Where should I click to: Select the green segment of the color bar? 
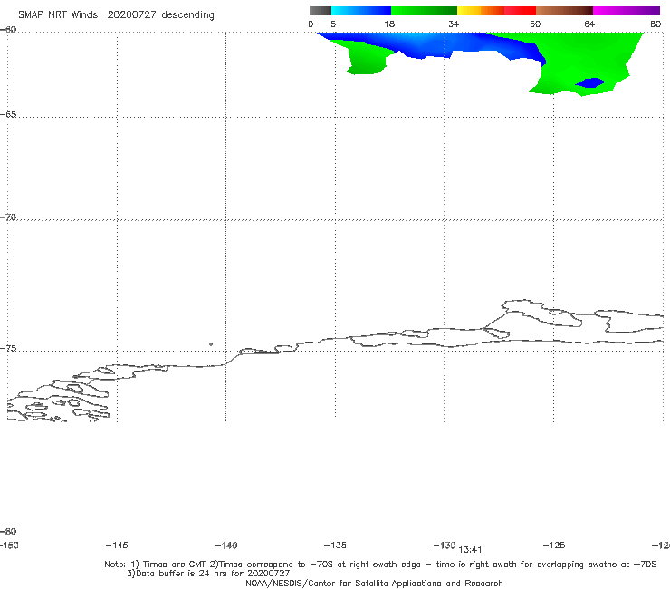(x=424, y=11)
